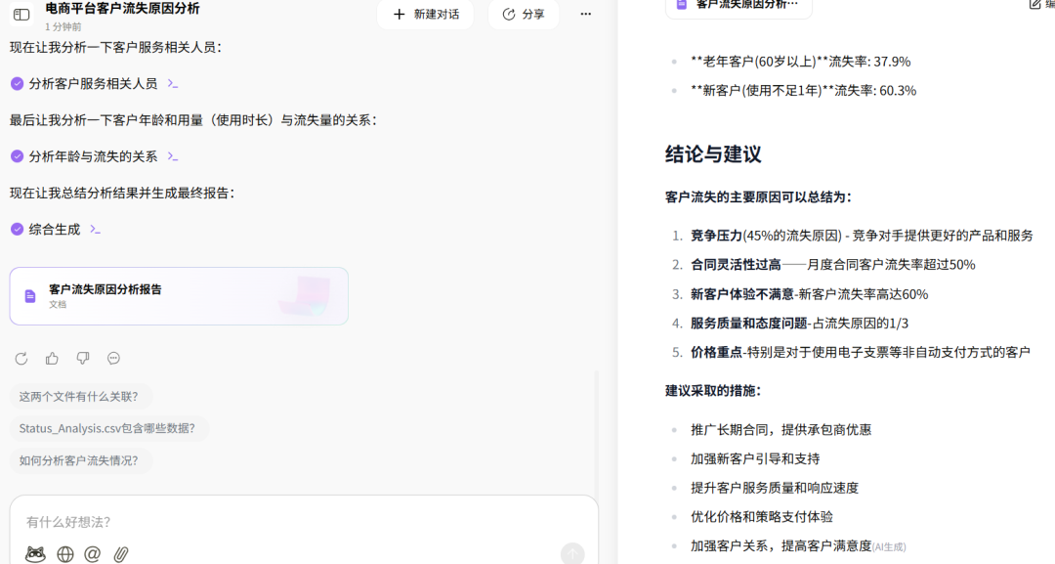Open web browsing via the globe icon
This screenshot has height=564, width=1055.
point(64,552)
